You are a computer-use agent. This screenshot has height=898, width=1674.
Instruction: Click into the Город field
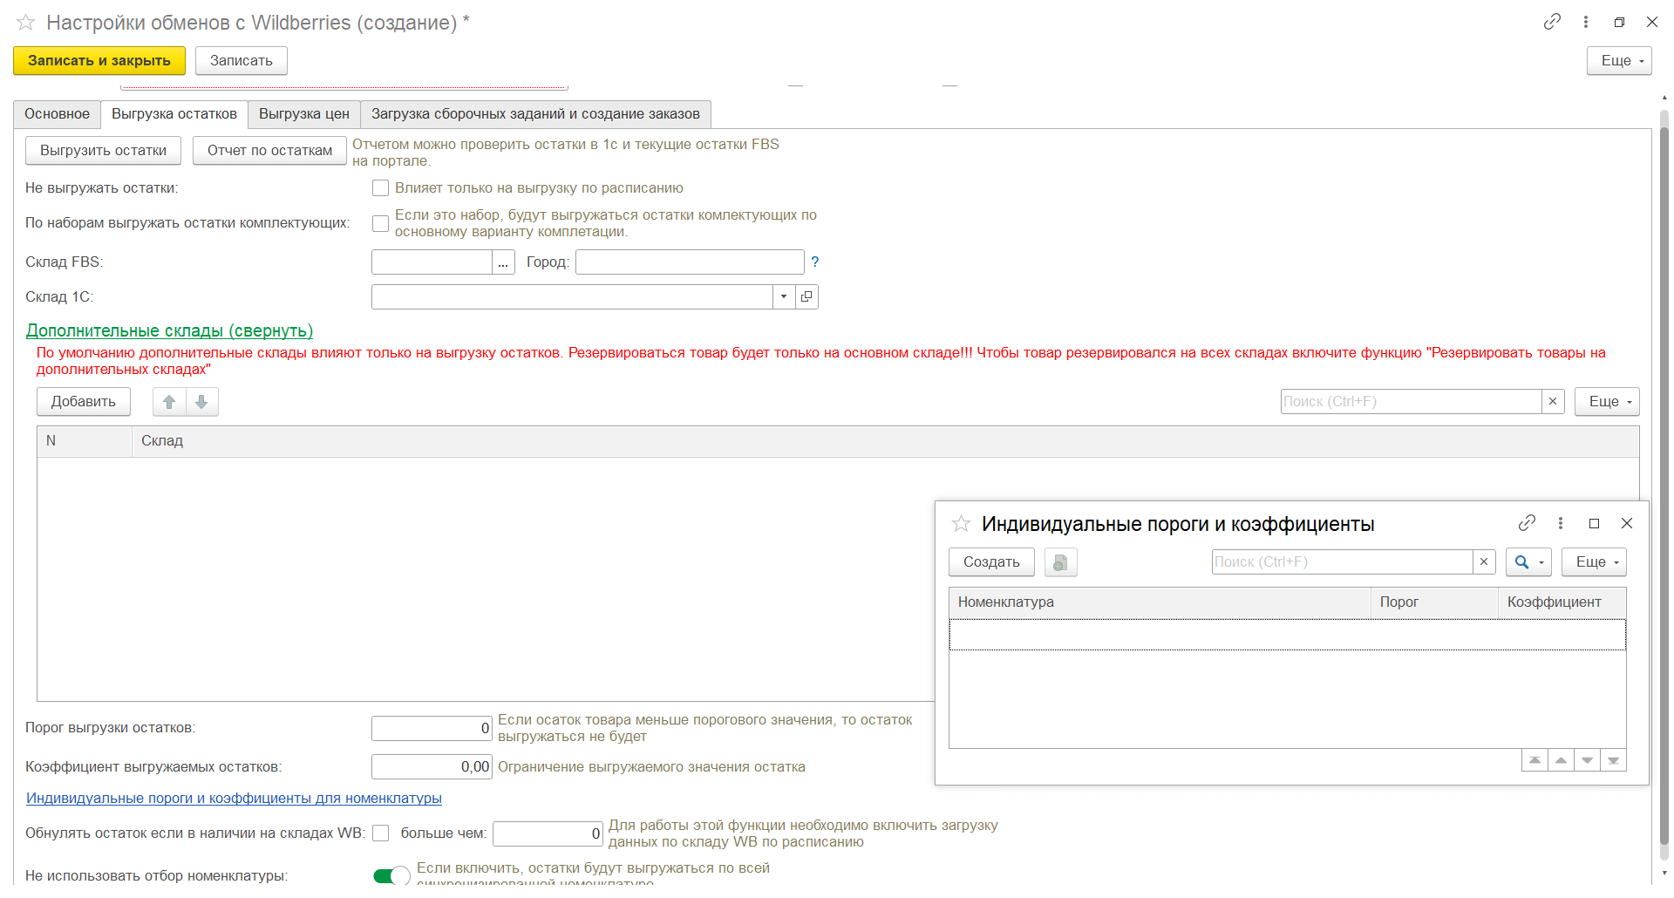tap(690, 262)
